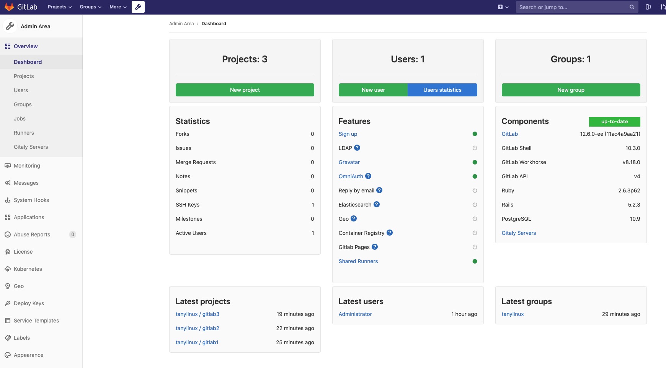Click the Monitoring sidebar icon
Screen dimensions: 666x368
pyautogui.click(x=7, y=166)
